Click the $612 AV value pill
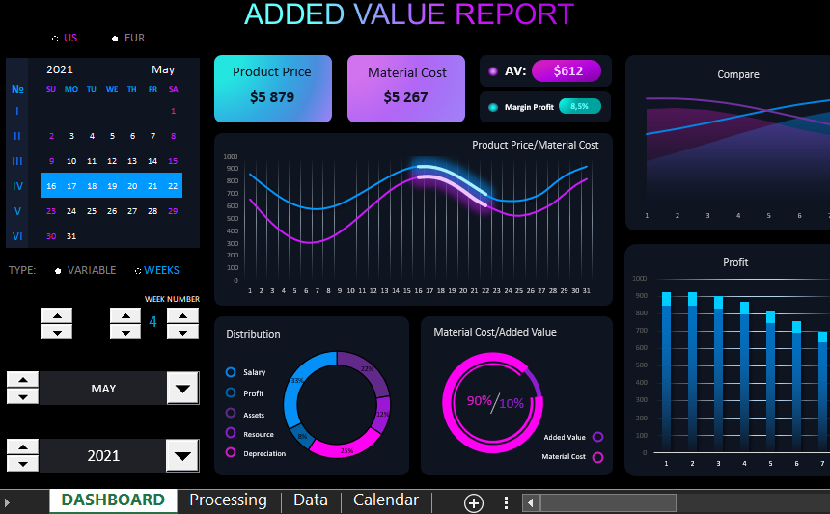 click(x=567, y=71)
